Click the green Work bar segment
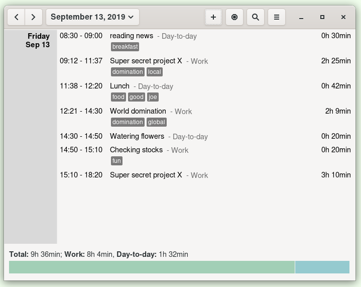 [x=152, y=267]
